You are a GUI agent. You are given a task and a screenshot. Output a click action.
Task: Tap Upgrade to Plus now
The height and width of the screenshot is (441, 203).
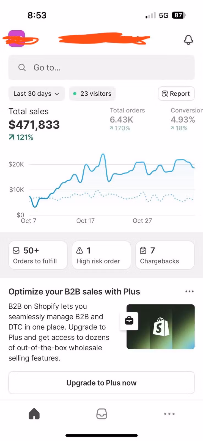101,383
